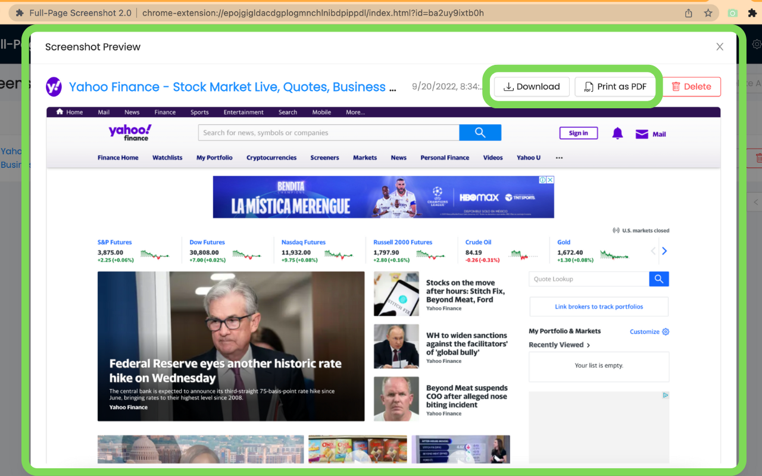Open Crude Oil quote
Image resolution: width=762 pixels, height=476 pixels.
478,242
